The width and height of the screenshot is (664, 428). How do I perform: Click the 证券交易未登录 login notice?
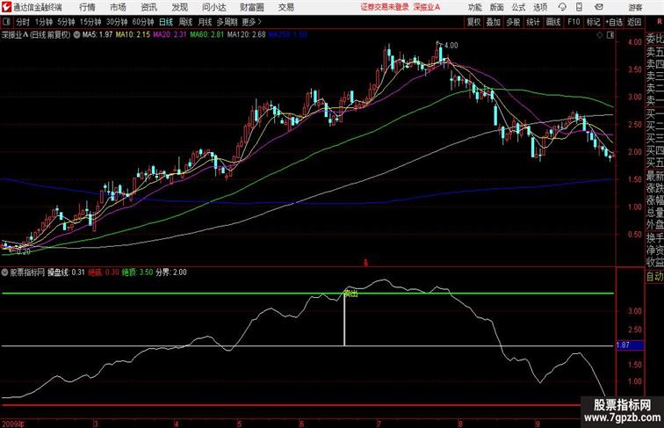(385, 7)
